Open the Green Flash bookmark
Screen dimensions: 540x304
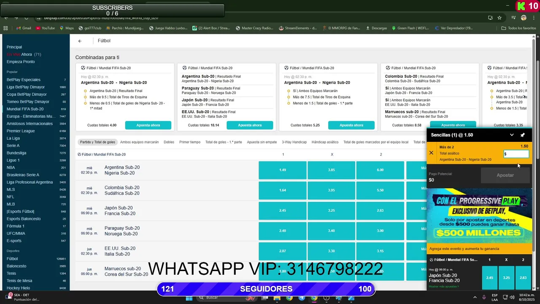coord(410,28)
